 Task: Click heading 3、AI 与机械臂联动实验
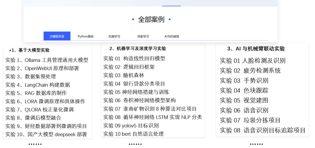256,49
